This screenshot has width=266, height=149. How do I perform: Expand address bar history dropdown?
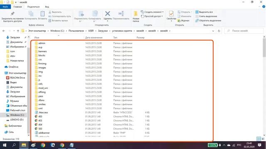pyautogui.click(x=213, y=31)
